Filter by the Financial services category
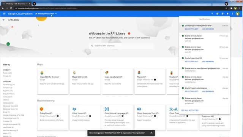Viewport: 243px width, 137px height. (11, 118)
